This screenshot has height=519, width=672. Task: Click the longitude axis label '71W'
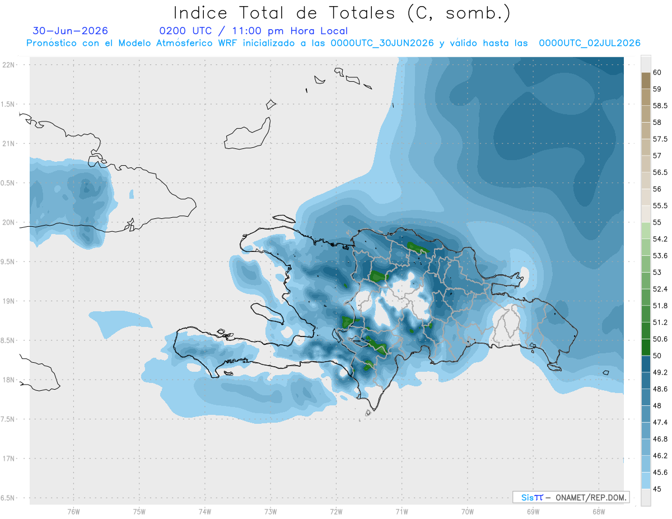(x=402, y=512)
